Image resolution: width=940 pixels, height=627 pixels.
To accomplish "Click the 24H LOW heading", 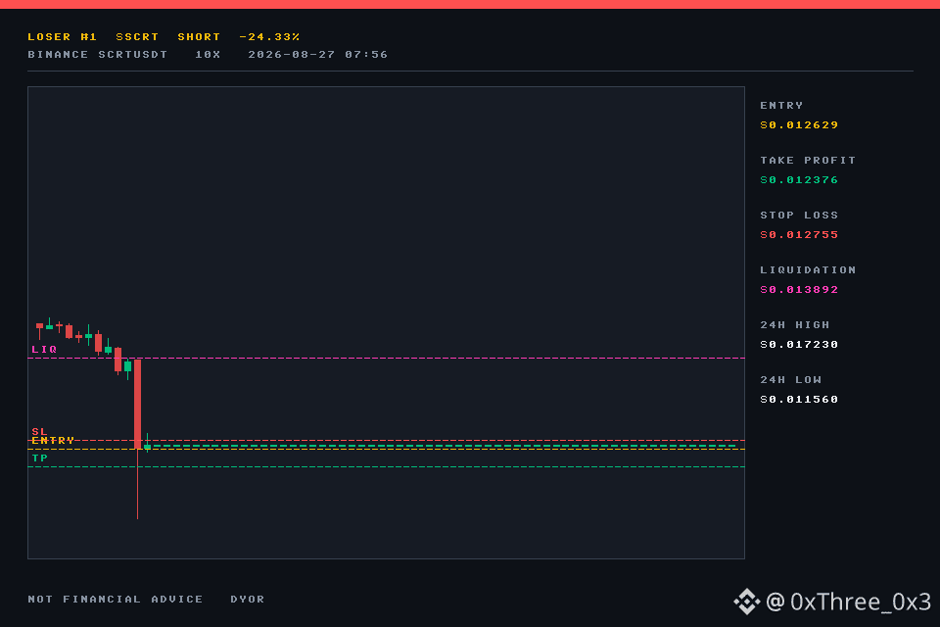I will coord(791,380).
